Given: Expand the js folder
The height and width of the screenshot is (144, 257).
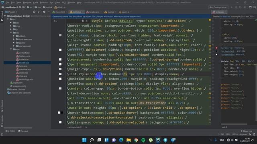Looking at the screenshot, I should click(x=11, y=29).
